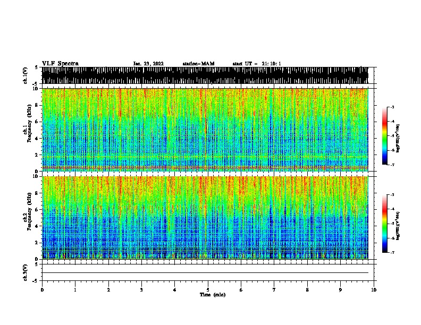This screenshot has width=421, height=325.
Task: Click the ch.1 spectrogram panel
Action: [205, 130]
